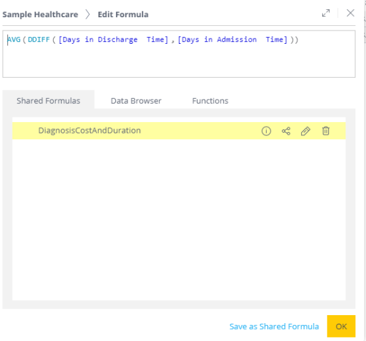Edit the DiagnosisCostAndDuration formula with pencil icon
The image size is (366, 341).
306,131
